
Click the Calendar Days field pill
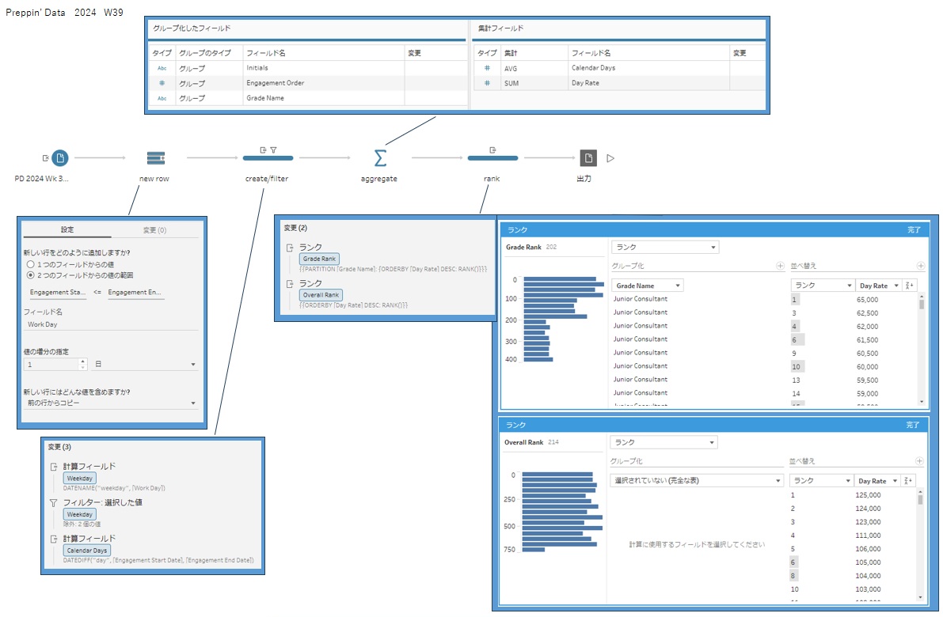pyautogui.click(x=86, y=551)
